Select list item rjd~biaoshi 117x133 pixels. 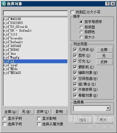pos(35,38)
